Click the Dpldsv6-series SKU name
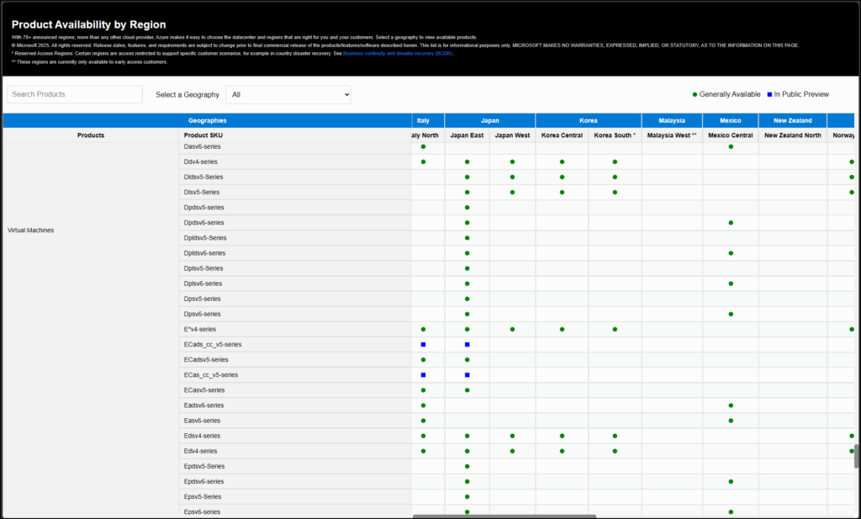Screen dimensions: 861x519 click(x=204, y=253)
